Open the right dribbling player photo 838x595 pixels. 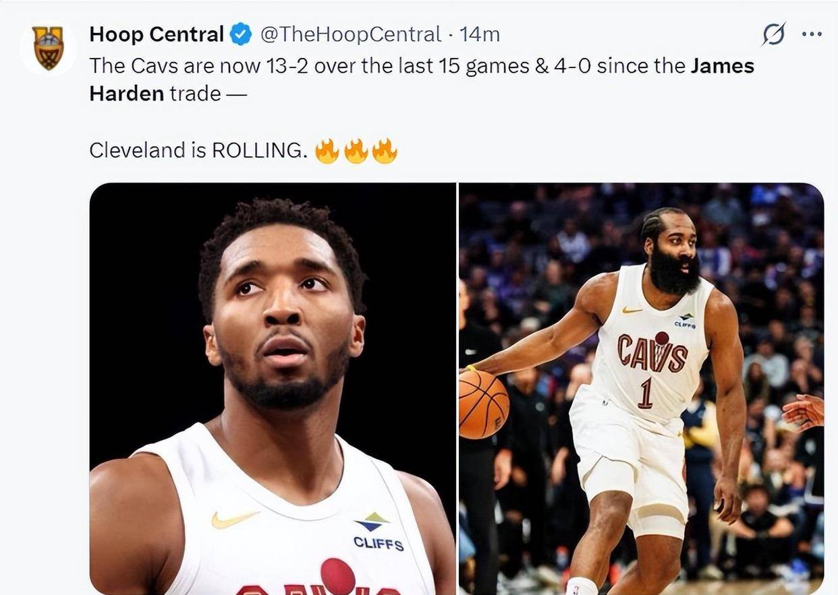click(x=641, y=388)
